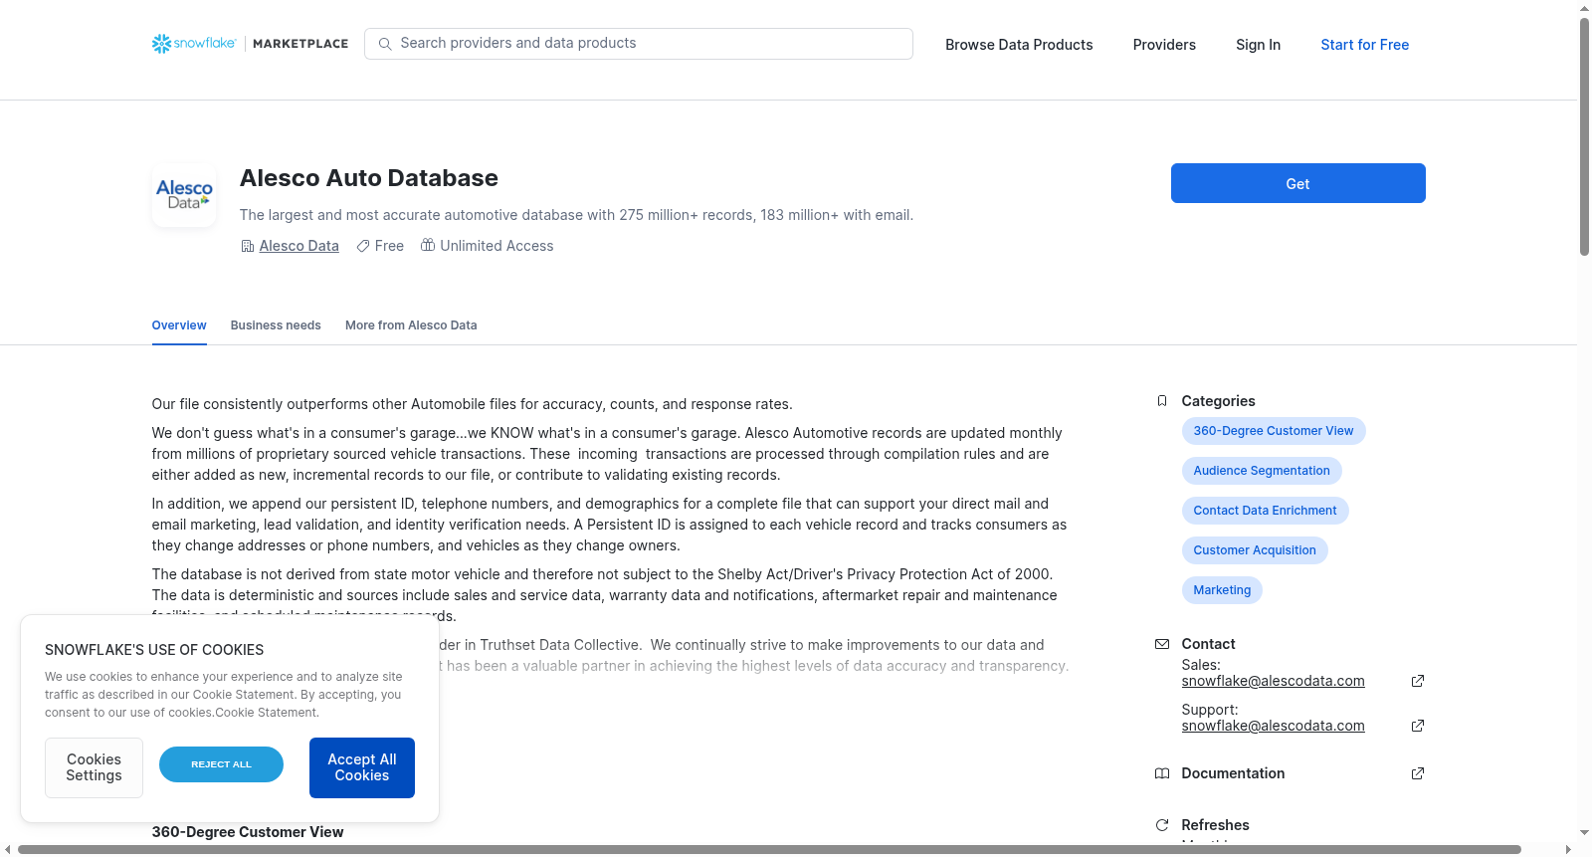Open Browse Data Products menu
Image resolution: width=1592 pixels, height=857 pixels.
(1019, 45)
